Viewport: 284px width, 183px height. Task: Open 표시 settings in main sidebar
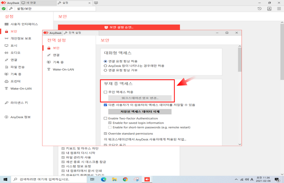click(11, 46)
